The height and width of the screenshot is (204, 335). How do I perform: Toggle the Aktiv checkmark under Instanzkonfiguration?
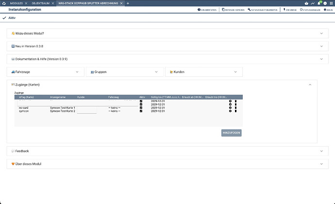pyautogui.click(x=4, y=18)
